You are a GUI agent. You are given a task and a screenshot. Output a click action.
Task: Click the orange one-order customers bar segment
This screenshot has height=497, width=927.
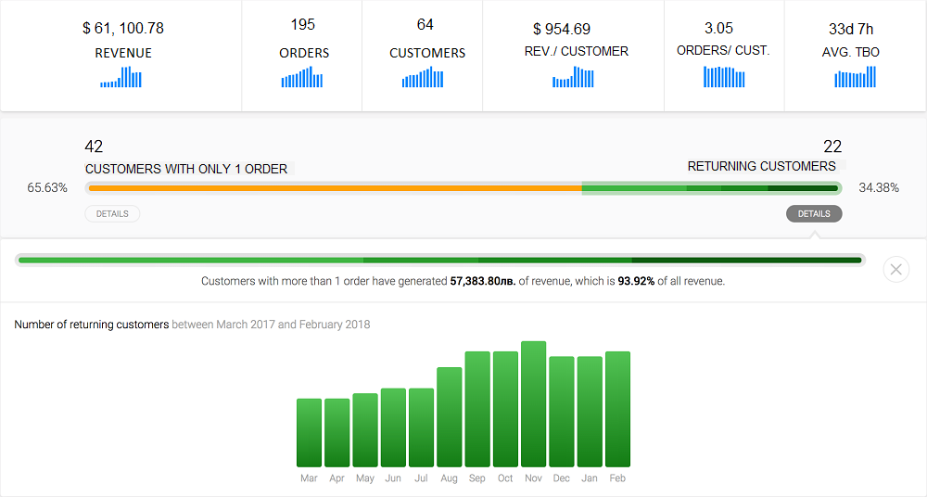click(334, 188)
